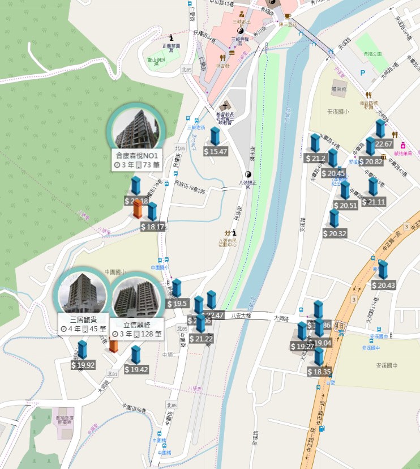Click the fork-and-knife icon at 林吉發
420x469 pixels.
tap(222, 58)
